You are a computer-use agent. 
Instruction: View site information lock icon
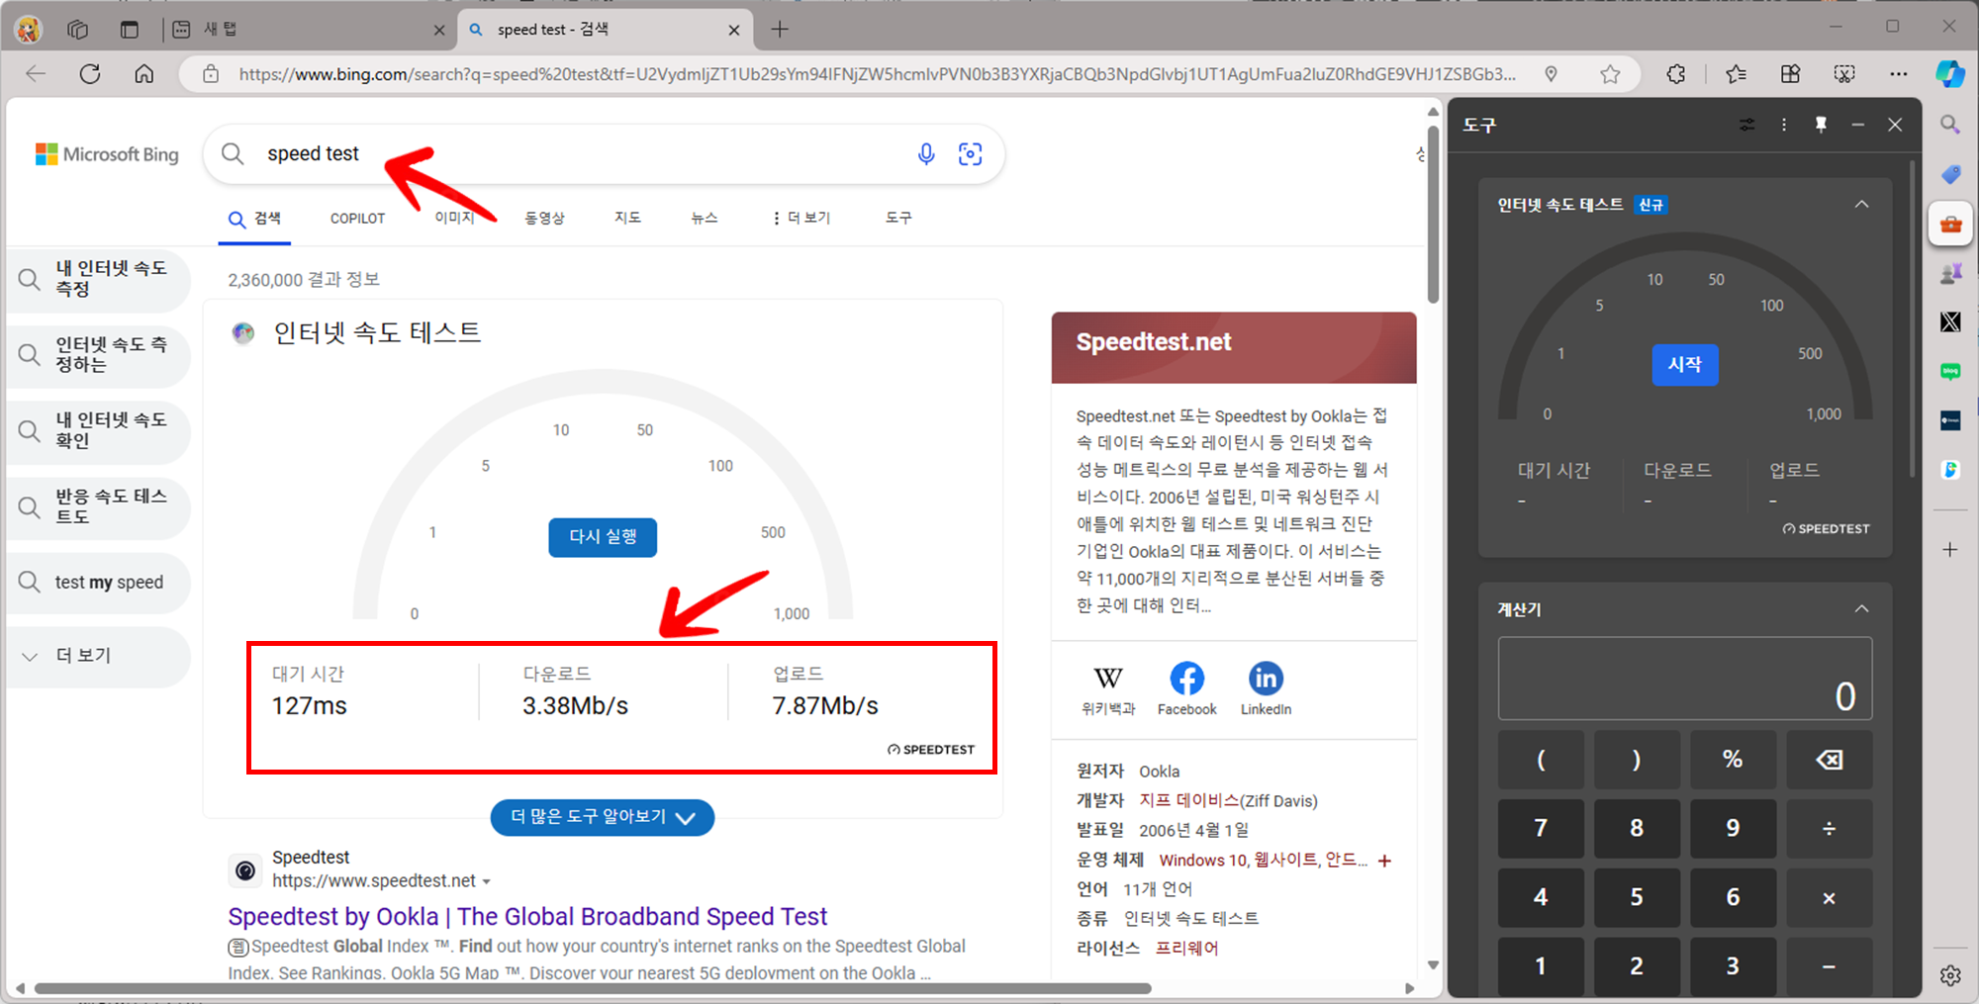(211, 74)
